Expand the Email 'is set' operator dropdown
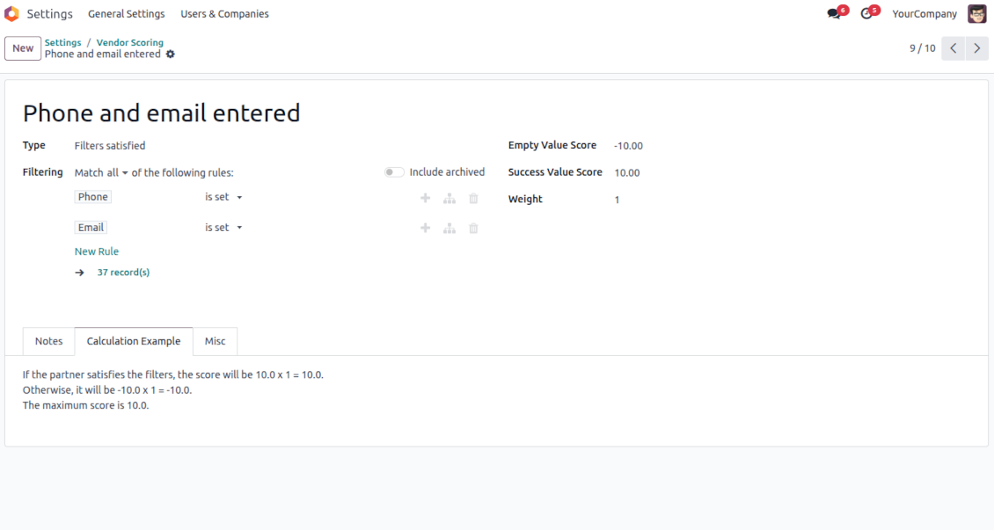994x530 pixels. [223, 228]
